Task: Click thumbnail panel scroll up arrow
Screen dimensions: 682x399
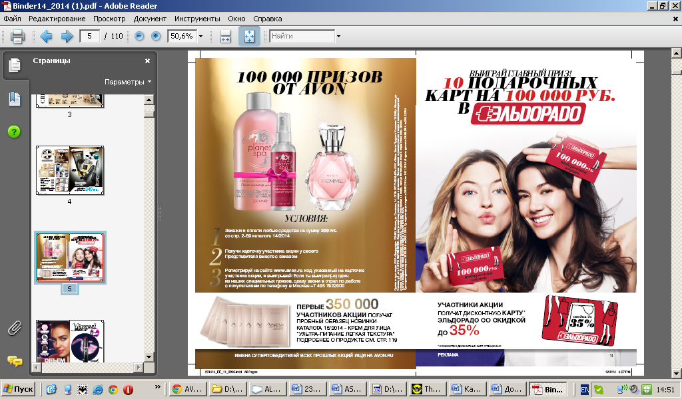Action: click(x=149, y=100)
